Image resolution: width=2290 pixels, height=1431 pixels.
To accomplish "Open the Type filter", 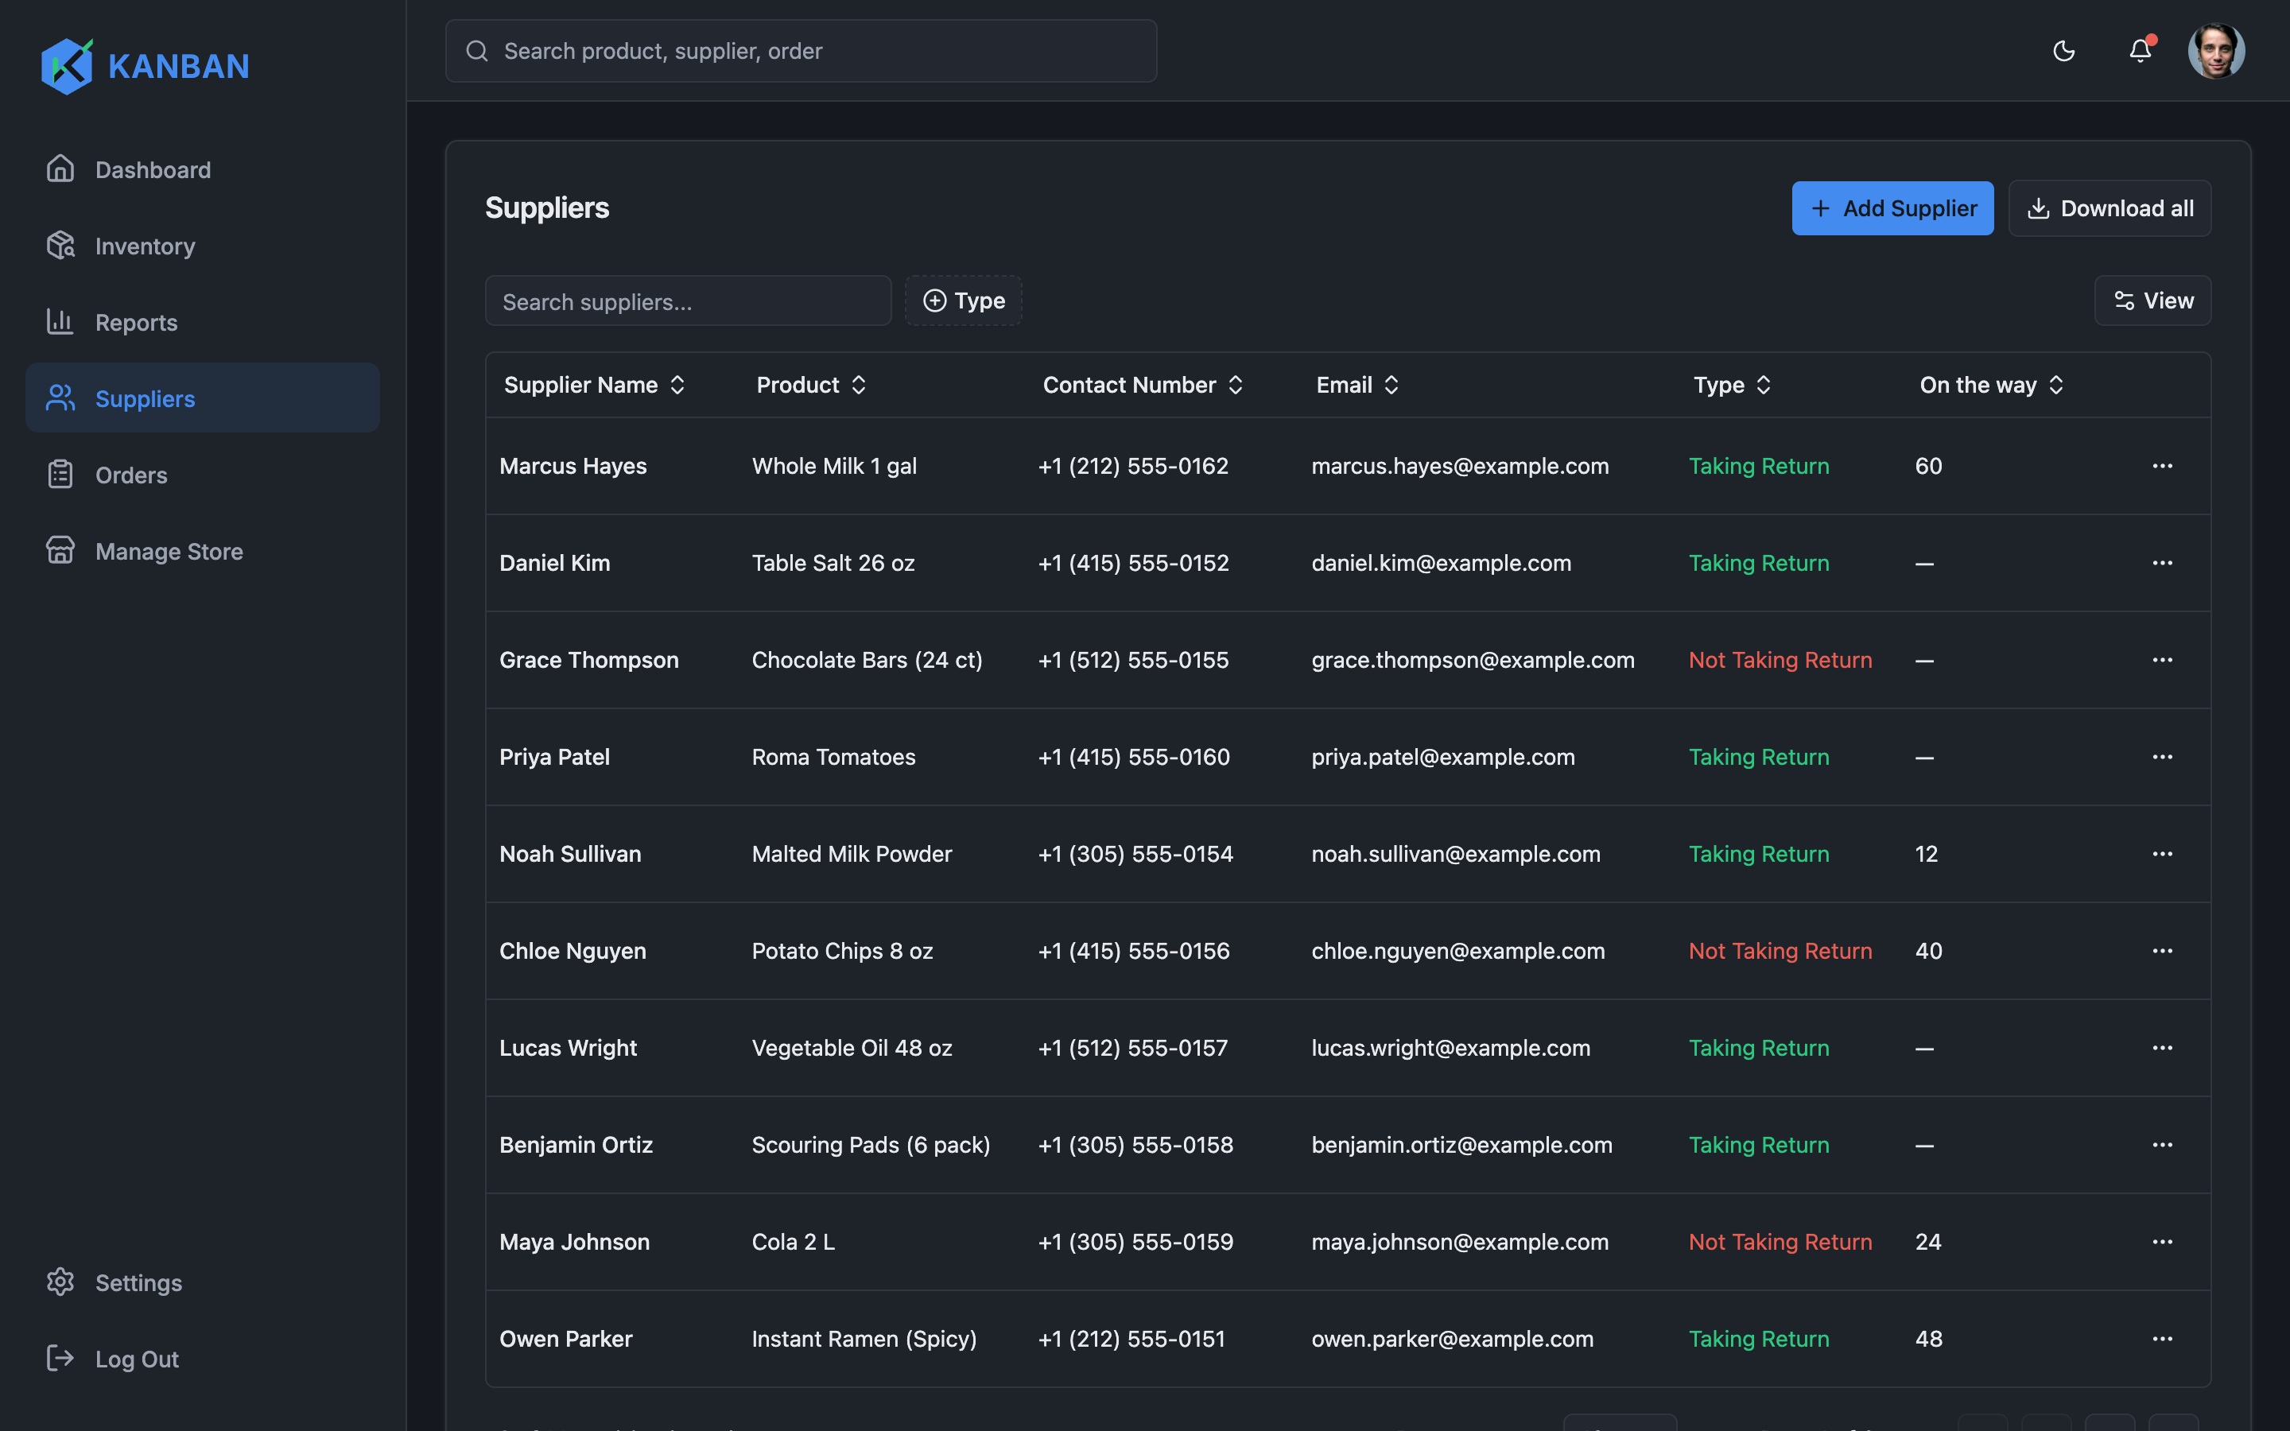I will tap(964, 301).
